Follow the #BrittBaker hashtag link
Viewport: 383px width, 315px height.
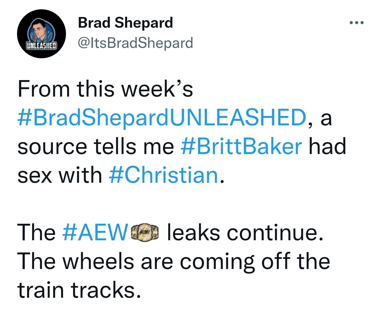click(241, 146)
